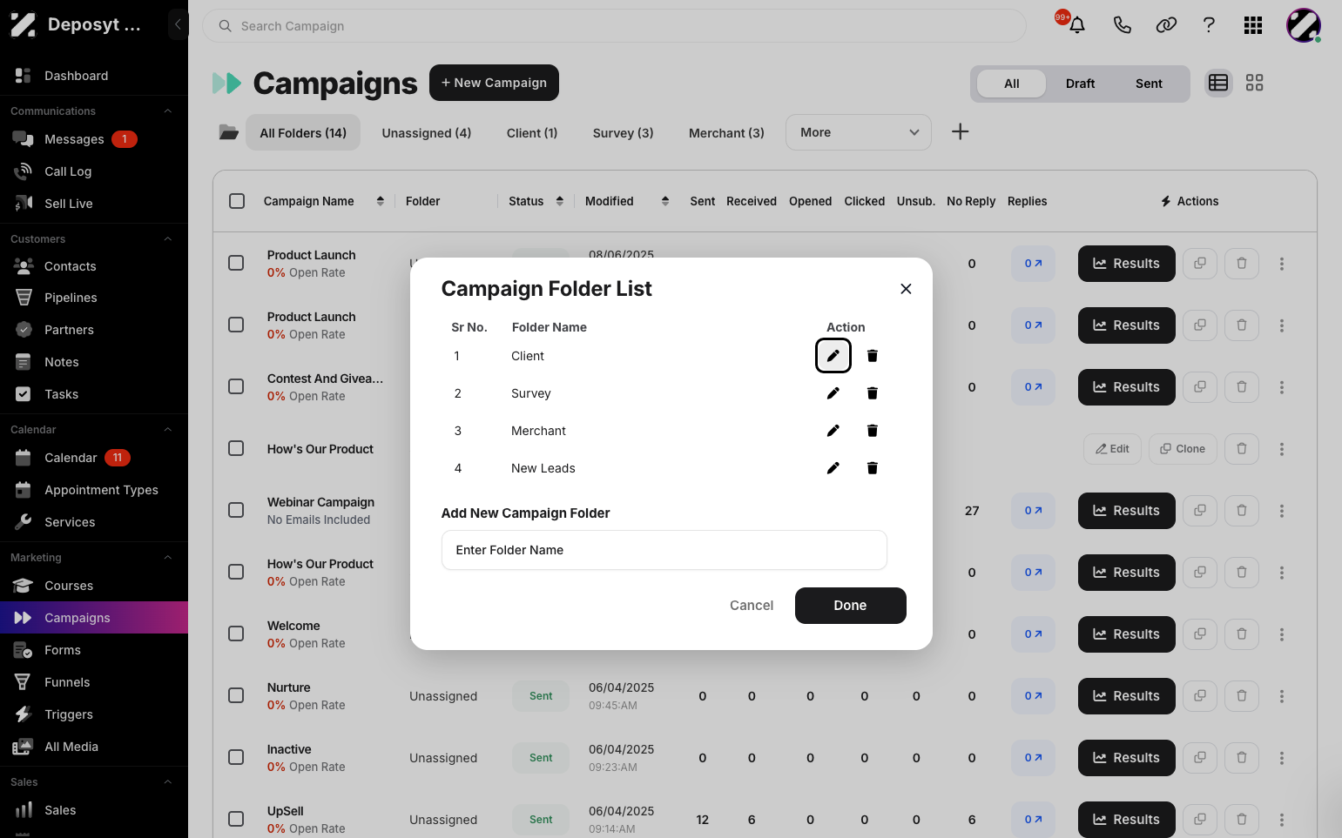Delete the New Leads folder
Viewport: 1342px width, 838px height.
[x=872, y=468]
